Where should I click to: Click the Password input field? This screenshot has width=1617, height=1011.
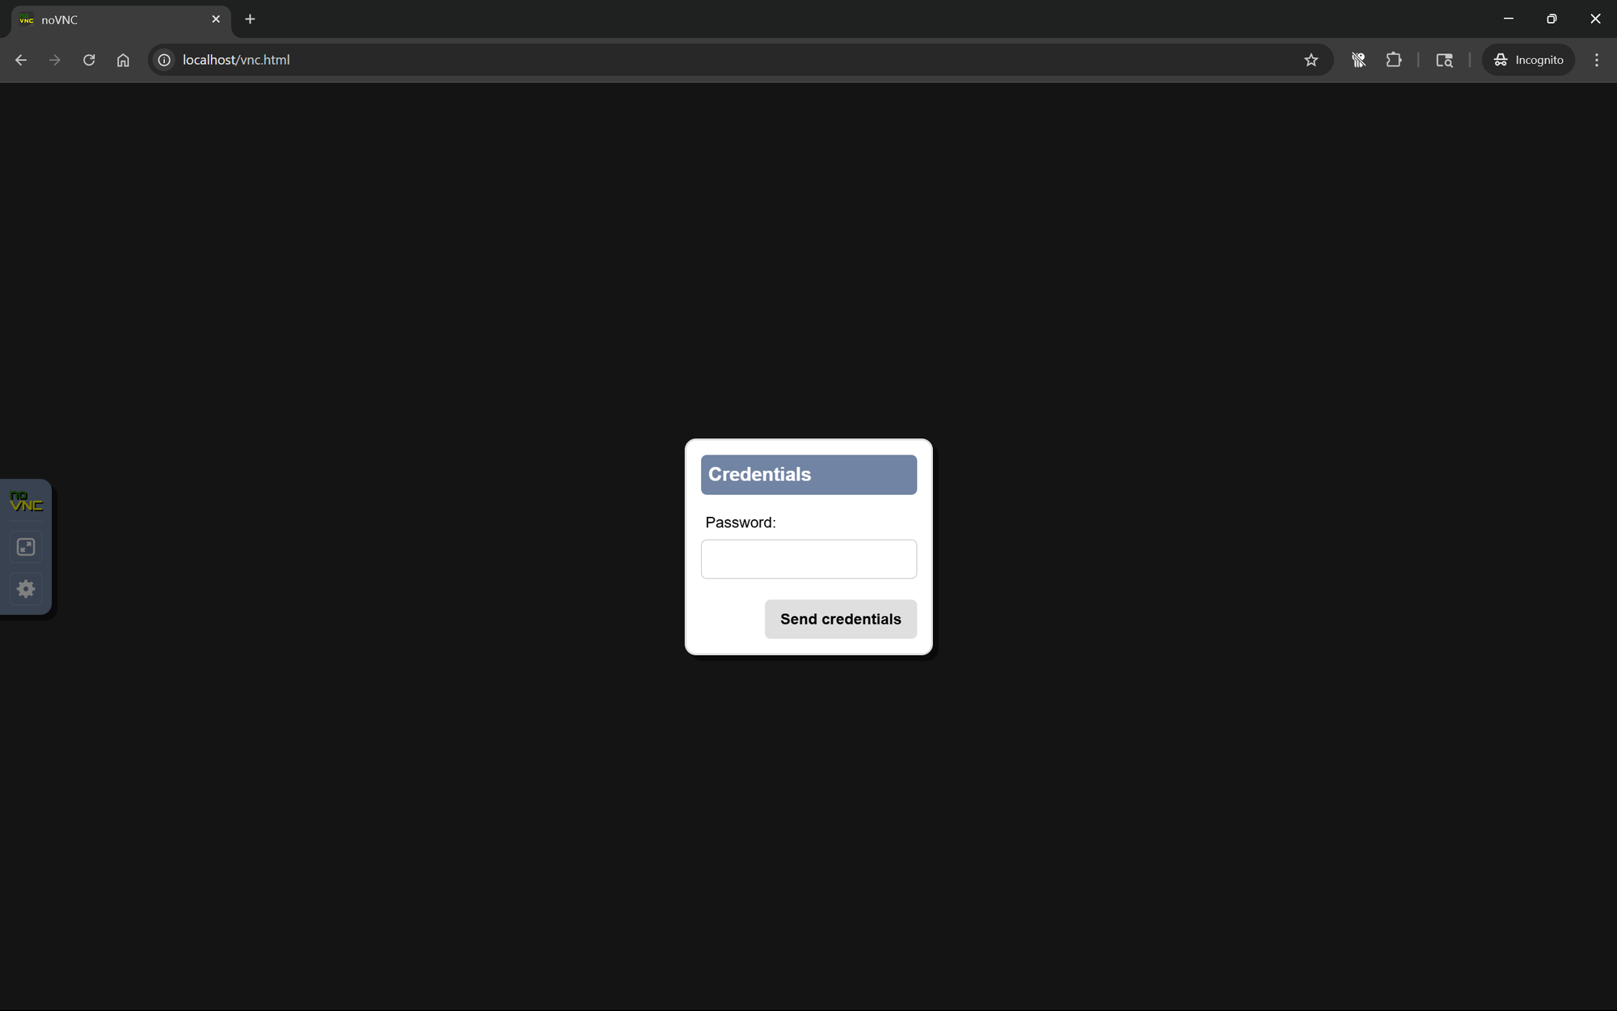coord(808,559)
